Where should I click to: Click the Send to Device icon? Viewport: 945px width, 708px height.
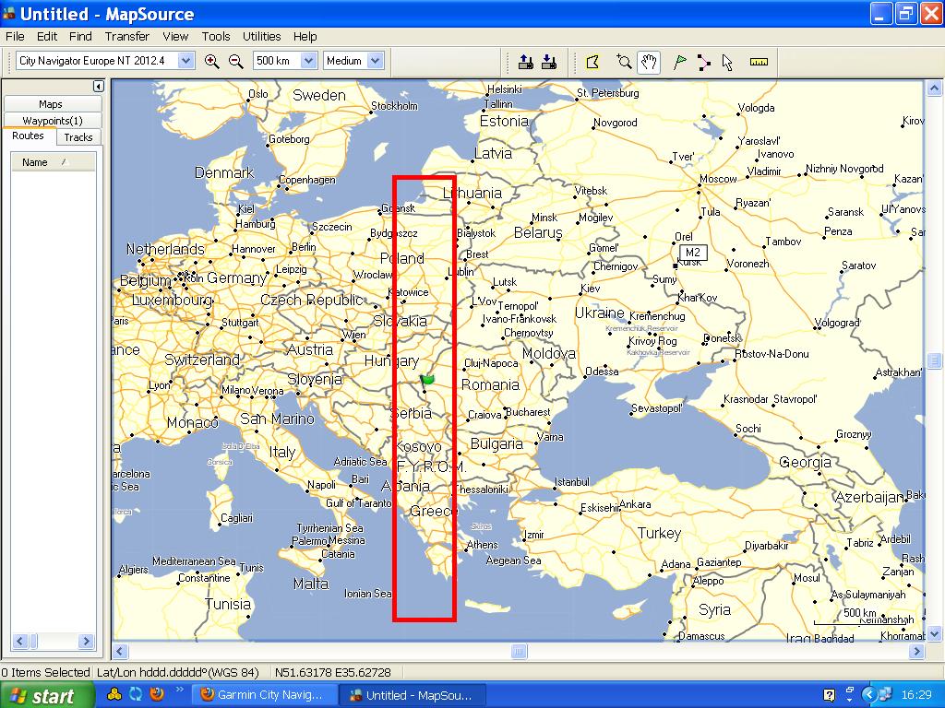pyautogui.click(x=525, y=62)
